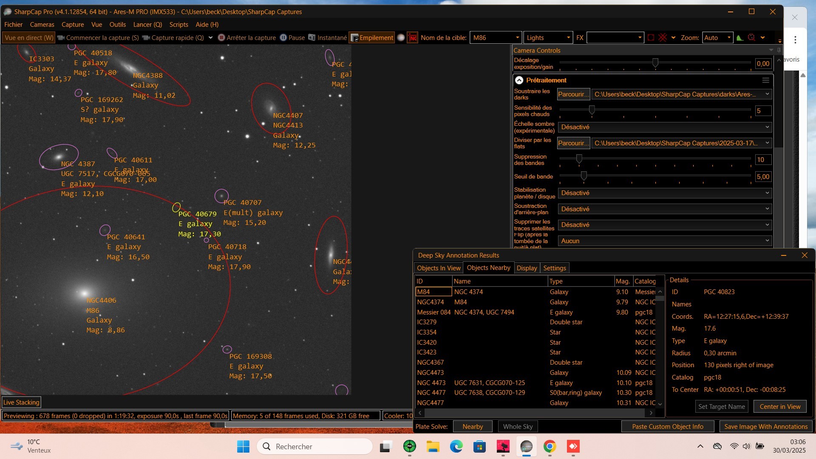The height and width of the screenshot is (459, 816).
Task: Pin the Camera Controls panel
Action: (779, 50)
